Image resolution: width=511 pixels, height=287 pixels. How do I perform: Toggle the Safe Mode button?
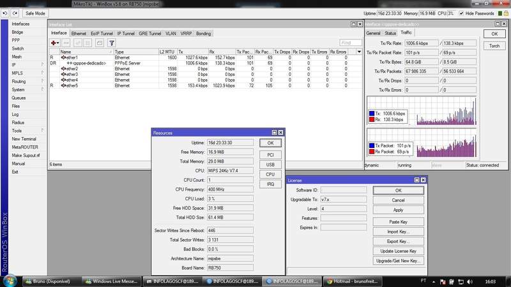(x=35, y=13)
